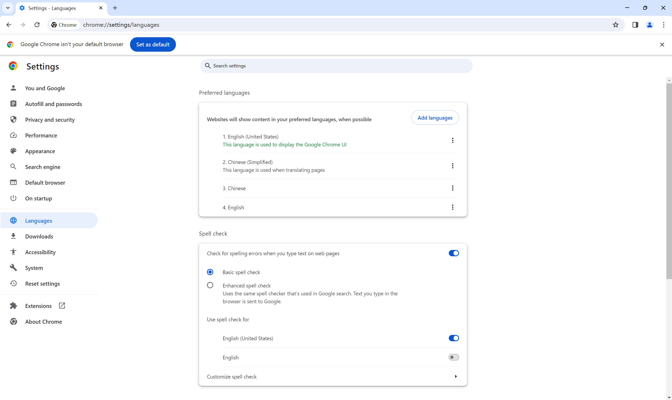672x400 pixels.
Task: Click the 'Preferred languages' heading
Action: (x=224, y=93)
